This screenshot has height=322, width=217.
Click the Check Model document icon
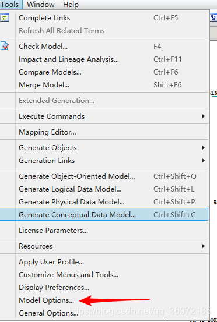pos(5,46)
